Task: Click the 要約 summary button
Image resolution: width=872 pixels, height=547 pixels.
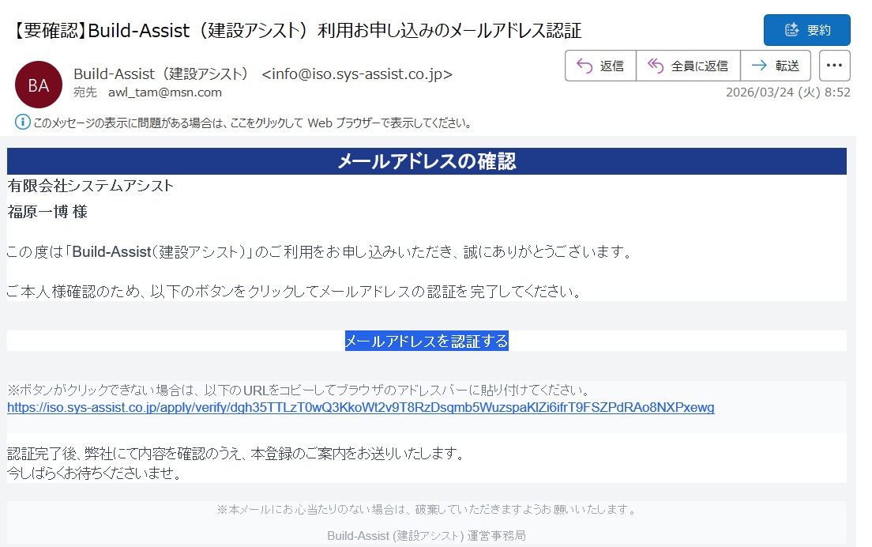Action: click(806, 30)
